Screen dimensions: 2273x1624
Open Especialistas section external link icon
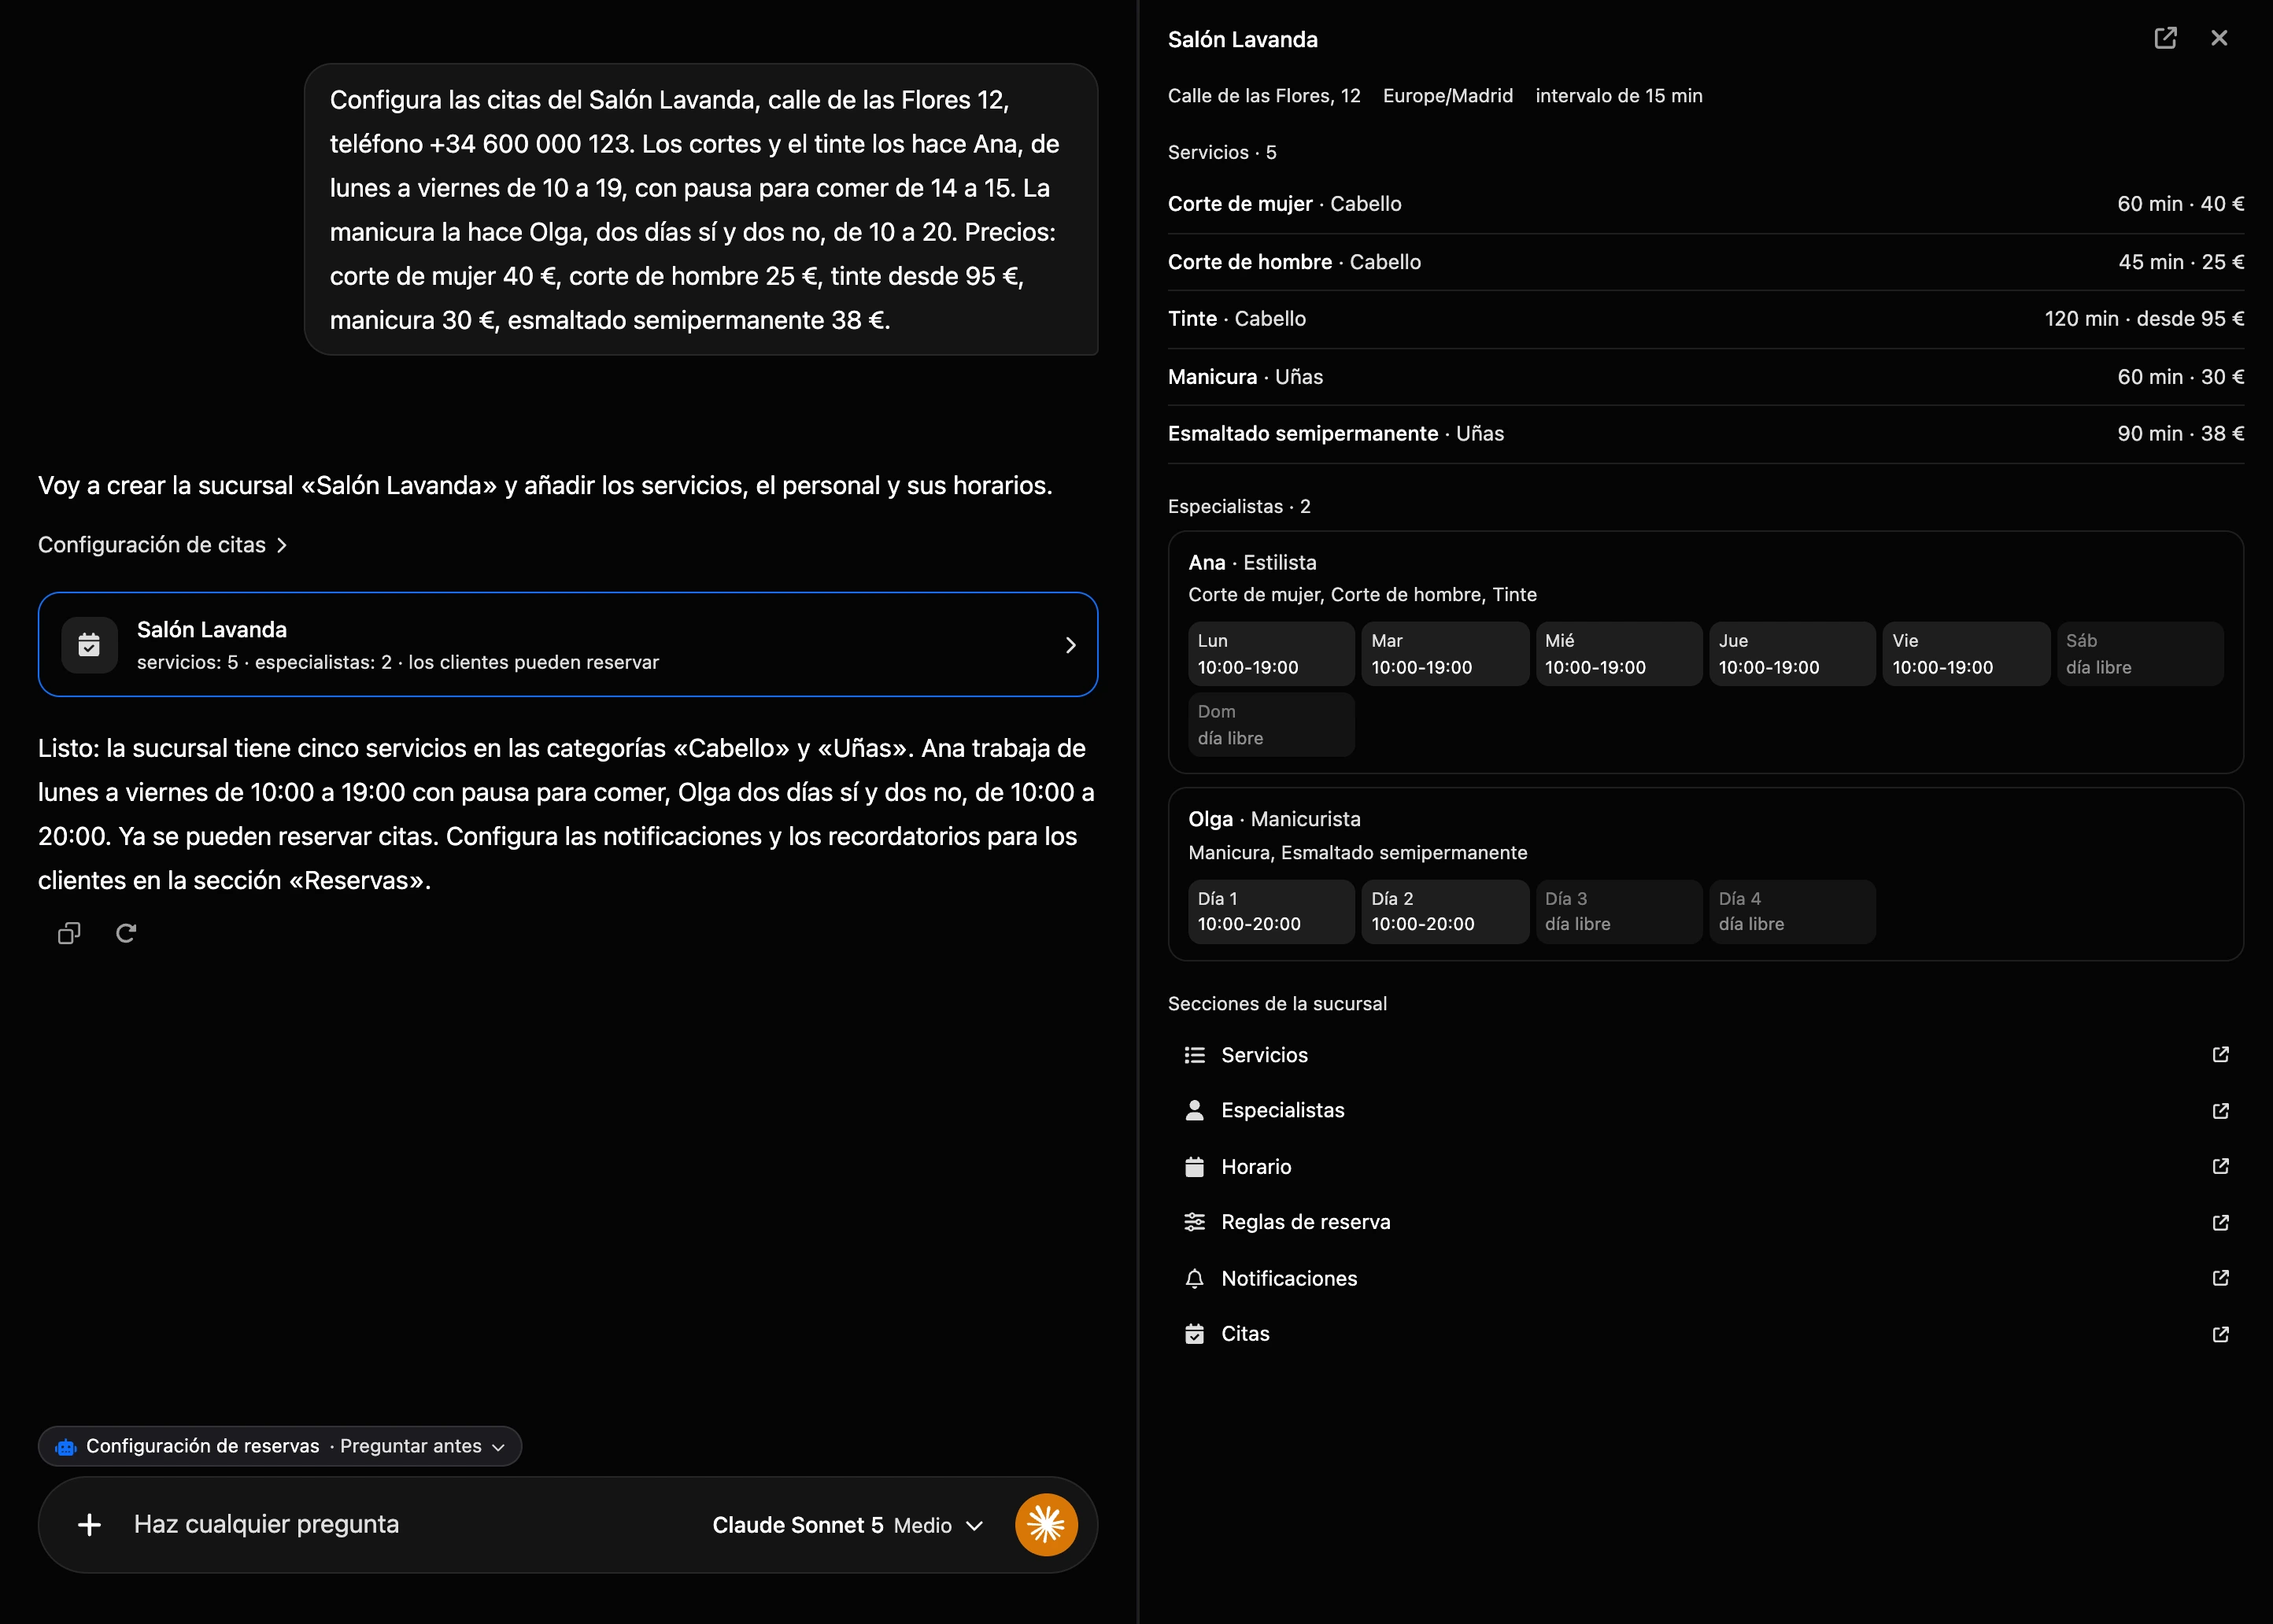(x=2220, y=1110)
